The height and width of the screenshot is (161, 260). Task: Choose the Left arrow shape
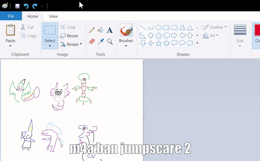(x=182, y=35)
